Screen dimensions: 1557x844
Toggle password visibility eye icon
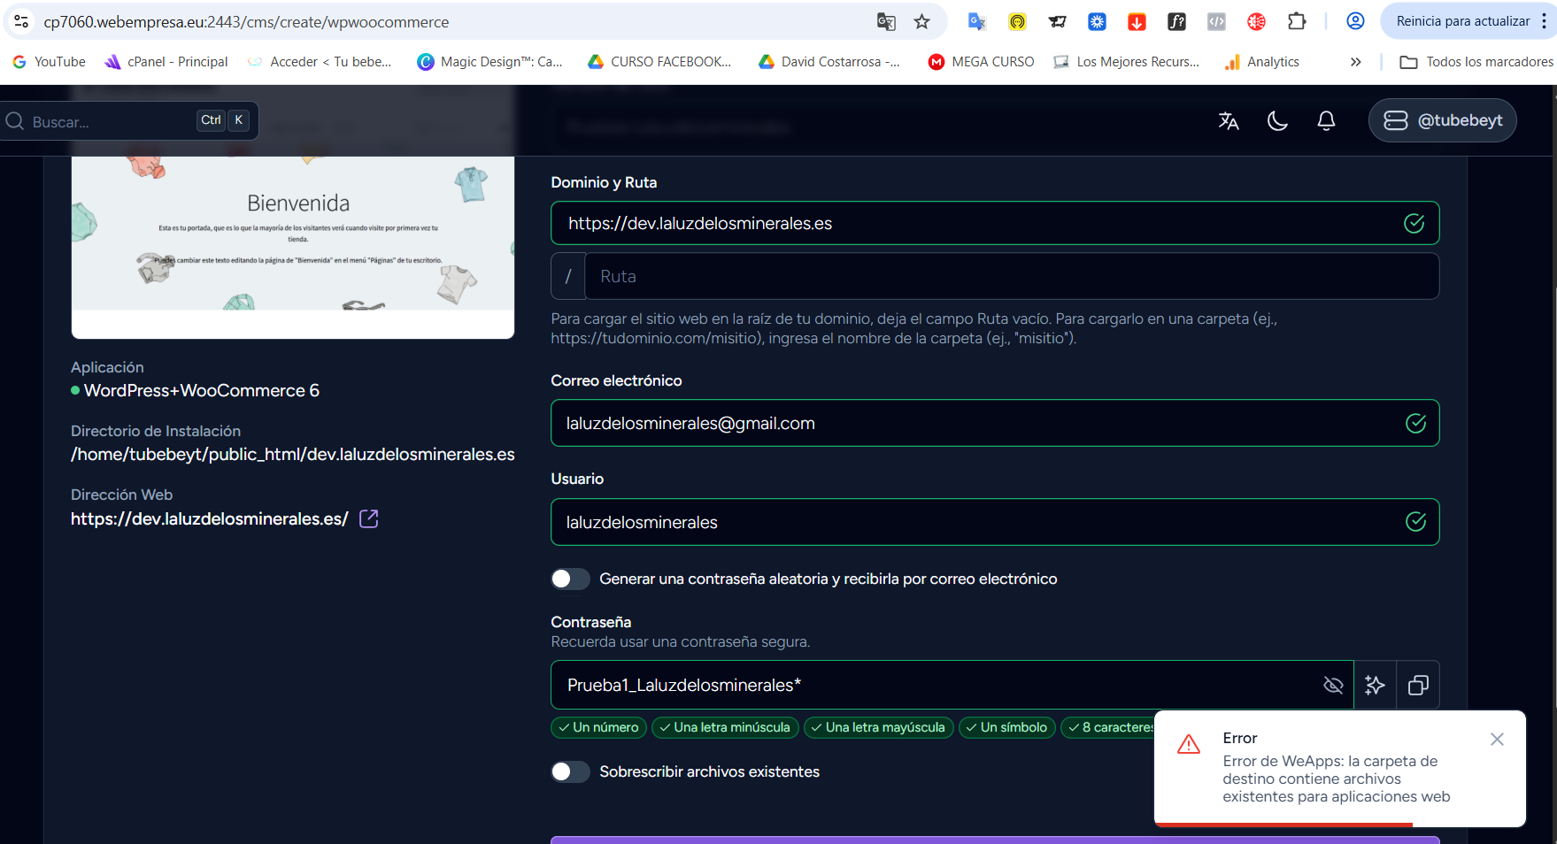click(x=1333, y=685)
